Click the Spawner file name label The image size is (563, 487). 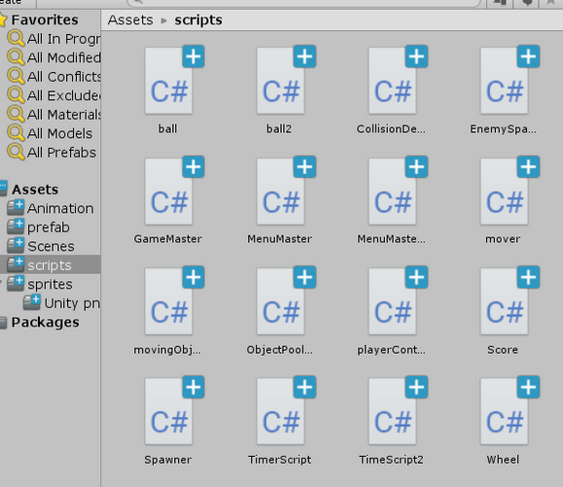pyautogui.click(x=167, y=460)
